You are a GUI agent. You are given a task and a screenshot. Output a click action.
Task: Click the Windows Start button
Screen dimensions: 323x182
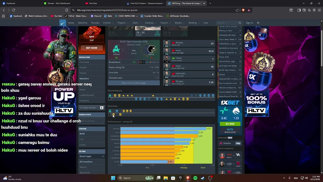pyautogui.click(x=113, y=178)
